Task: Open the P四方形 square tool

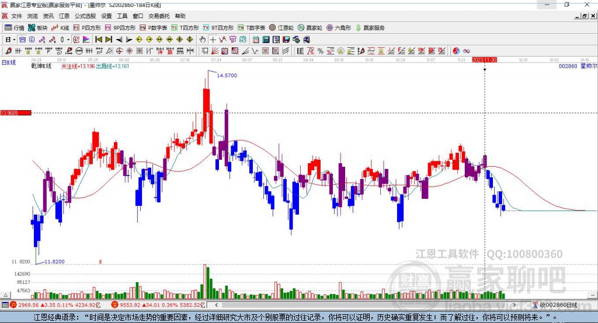Action: [x=87, y=28]
